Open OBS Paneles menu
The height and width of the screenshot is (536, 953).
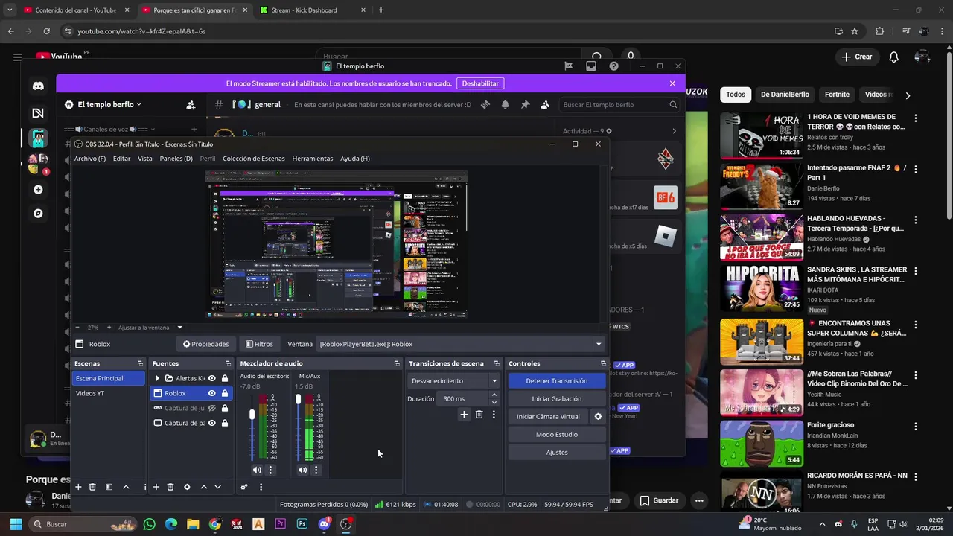(176, 159)
